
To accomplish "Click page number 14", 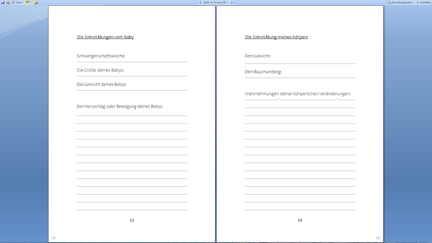I will tap(300, 220).
